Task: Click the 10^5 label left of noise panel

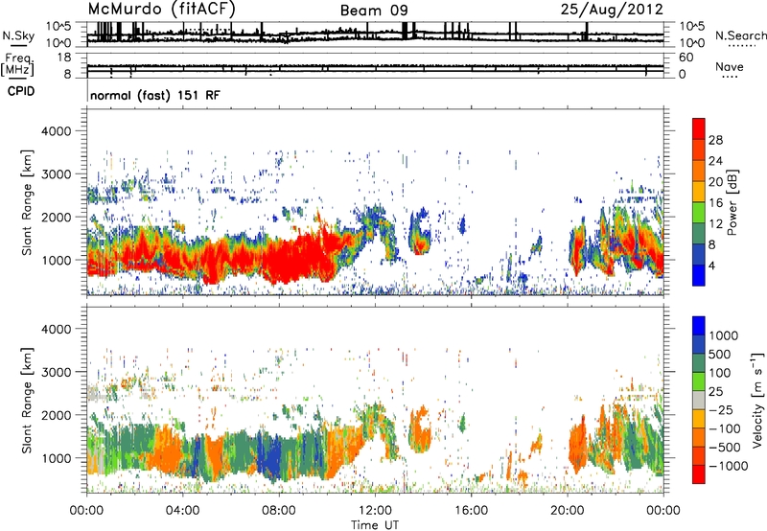Action: pyautogui.click(x=58, y=26)
